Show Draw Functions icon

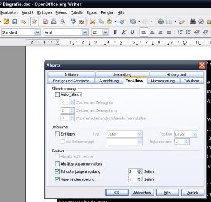click(181, 22)
